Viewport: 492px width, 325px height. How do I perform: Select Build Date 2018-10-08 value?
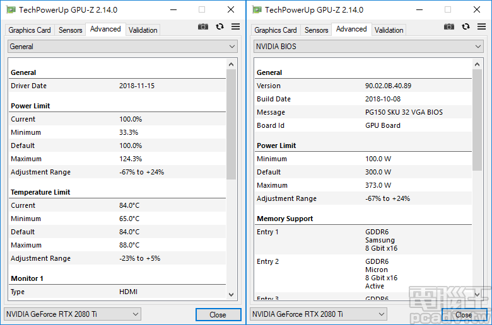click(383, 99)
